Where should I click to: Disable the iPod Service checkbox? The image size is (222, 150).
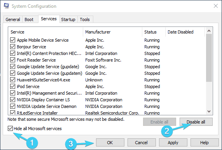12,86
